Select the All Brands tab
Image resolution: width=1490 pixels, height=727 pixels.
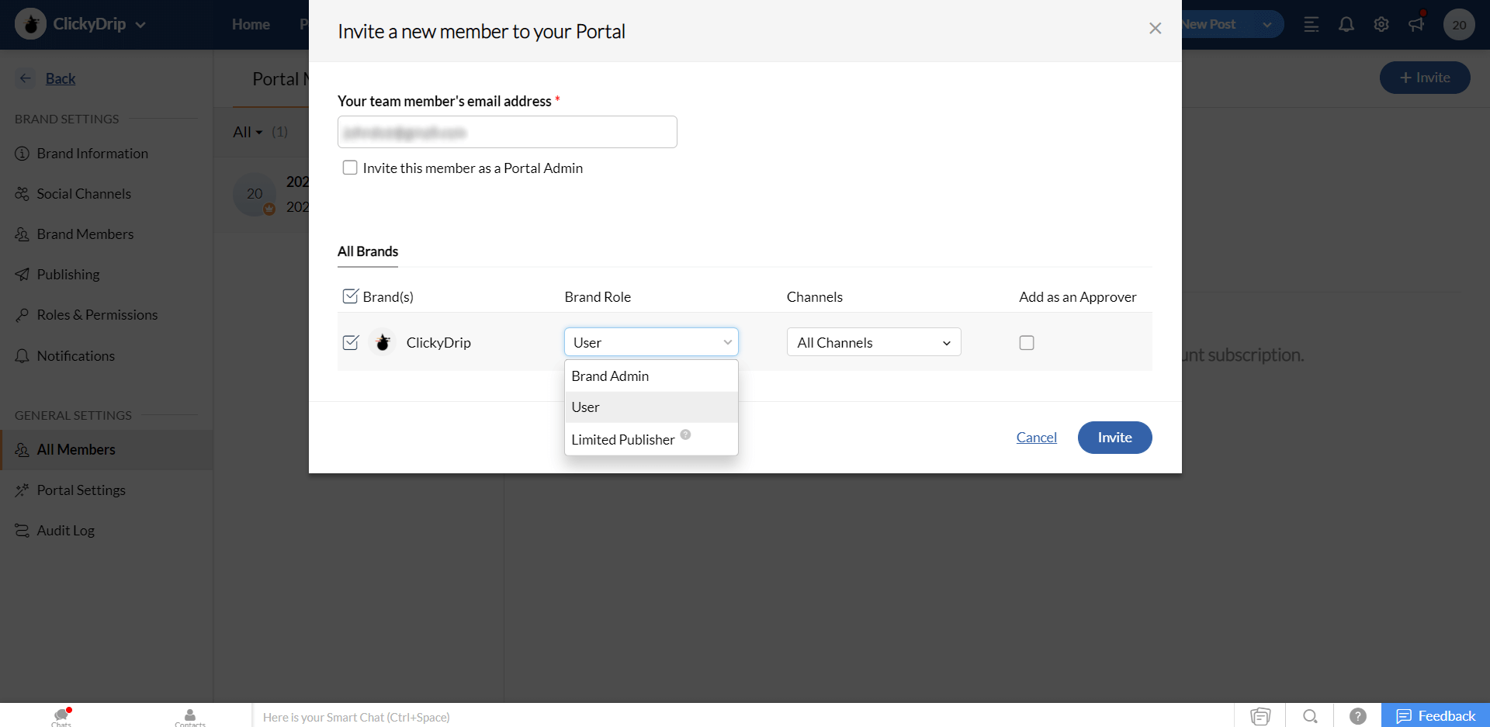click(368, 251)
